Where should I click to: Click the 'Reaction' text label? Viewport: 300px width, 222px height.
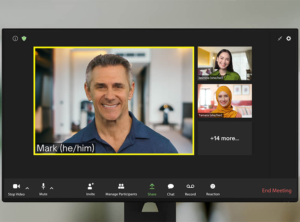pos(213,194)
